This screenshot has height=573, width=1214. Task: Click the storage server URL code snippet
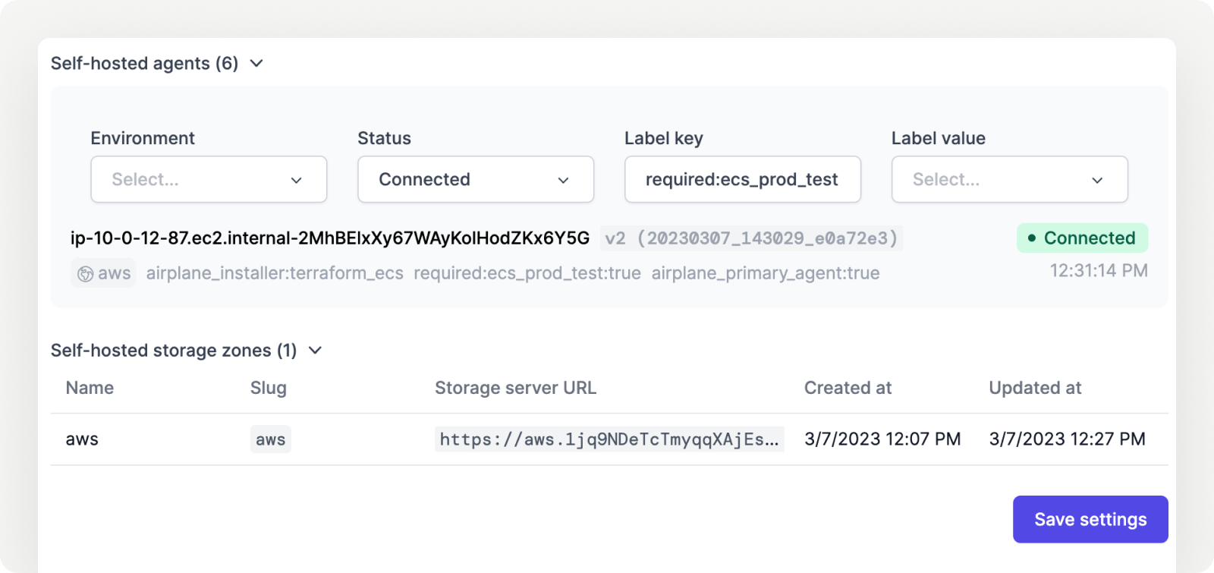609,439
